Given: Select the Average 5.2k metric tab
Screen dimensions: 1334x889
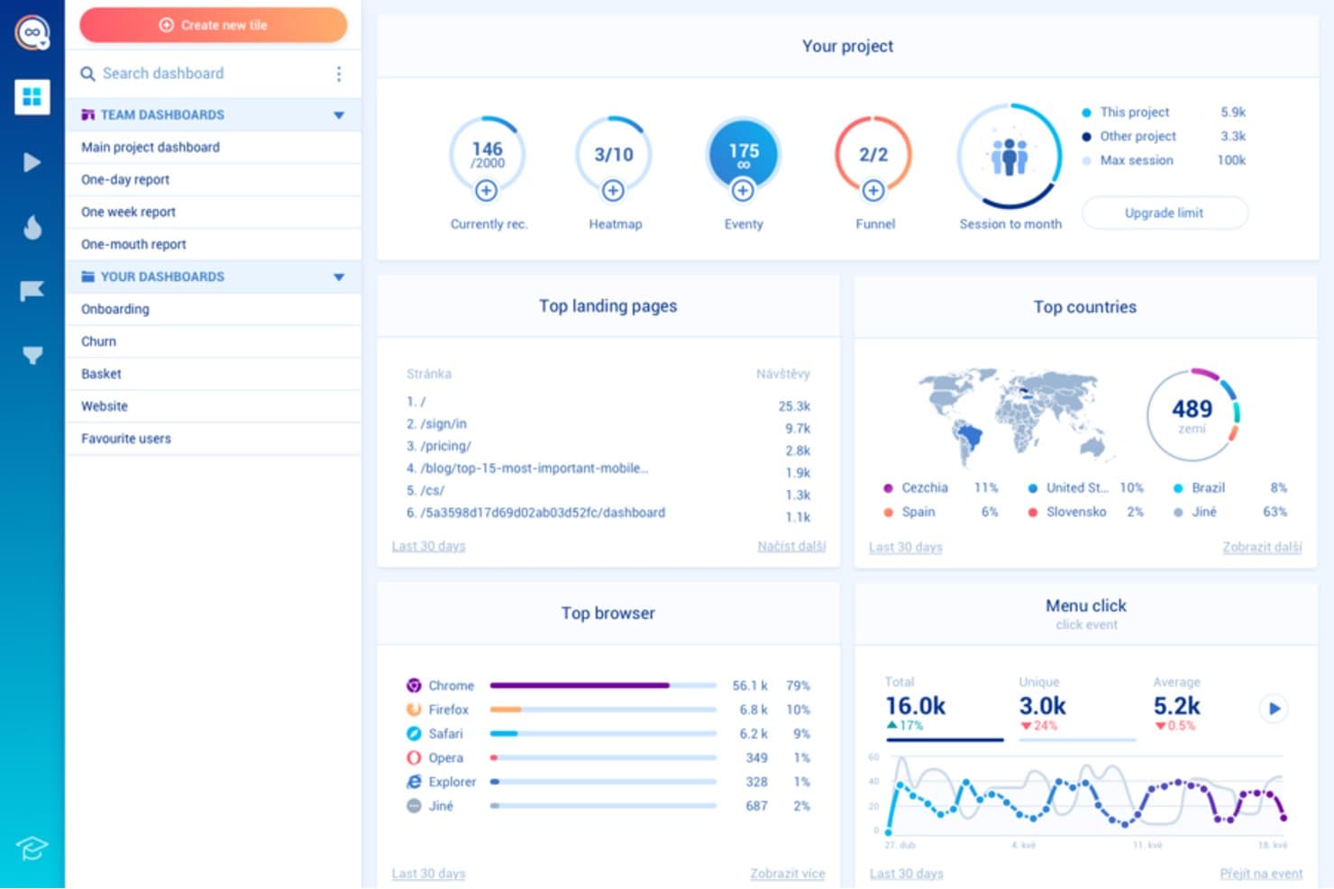Looking at the screenshot, I should pyautogui.click(x=1177, y=704).
